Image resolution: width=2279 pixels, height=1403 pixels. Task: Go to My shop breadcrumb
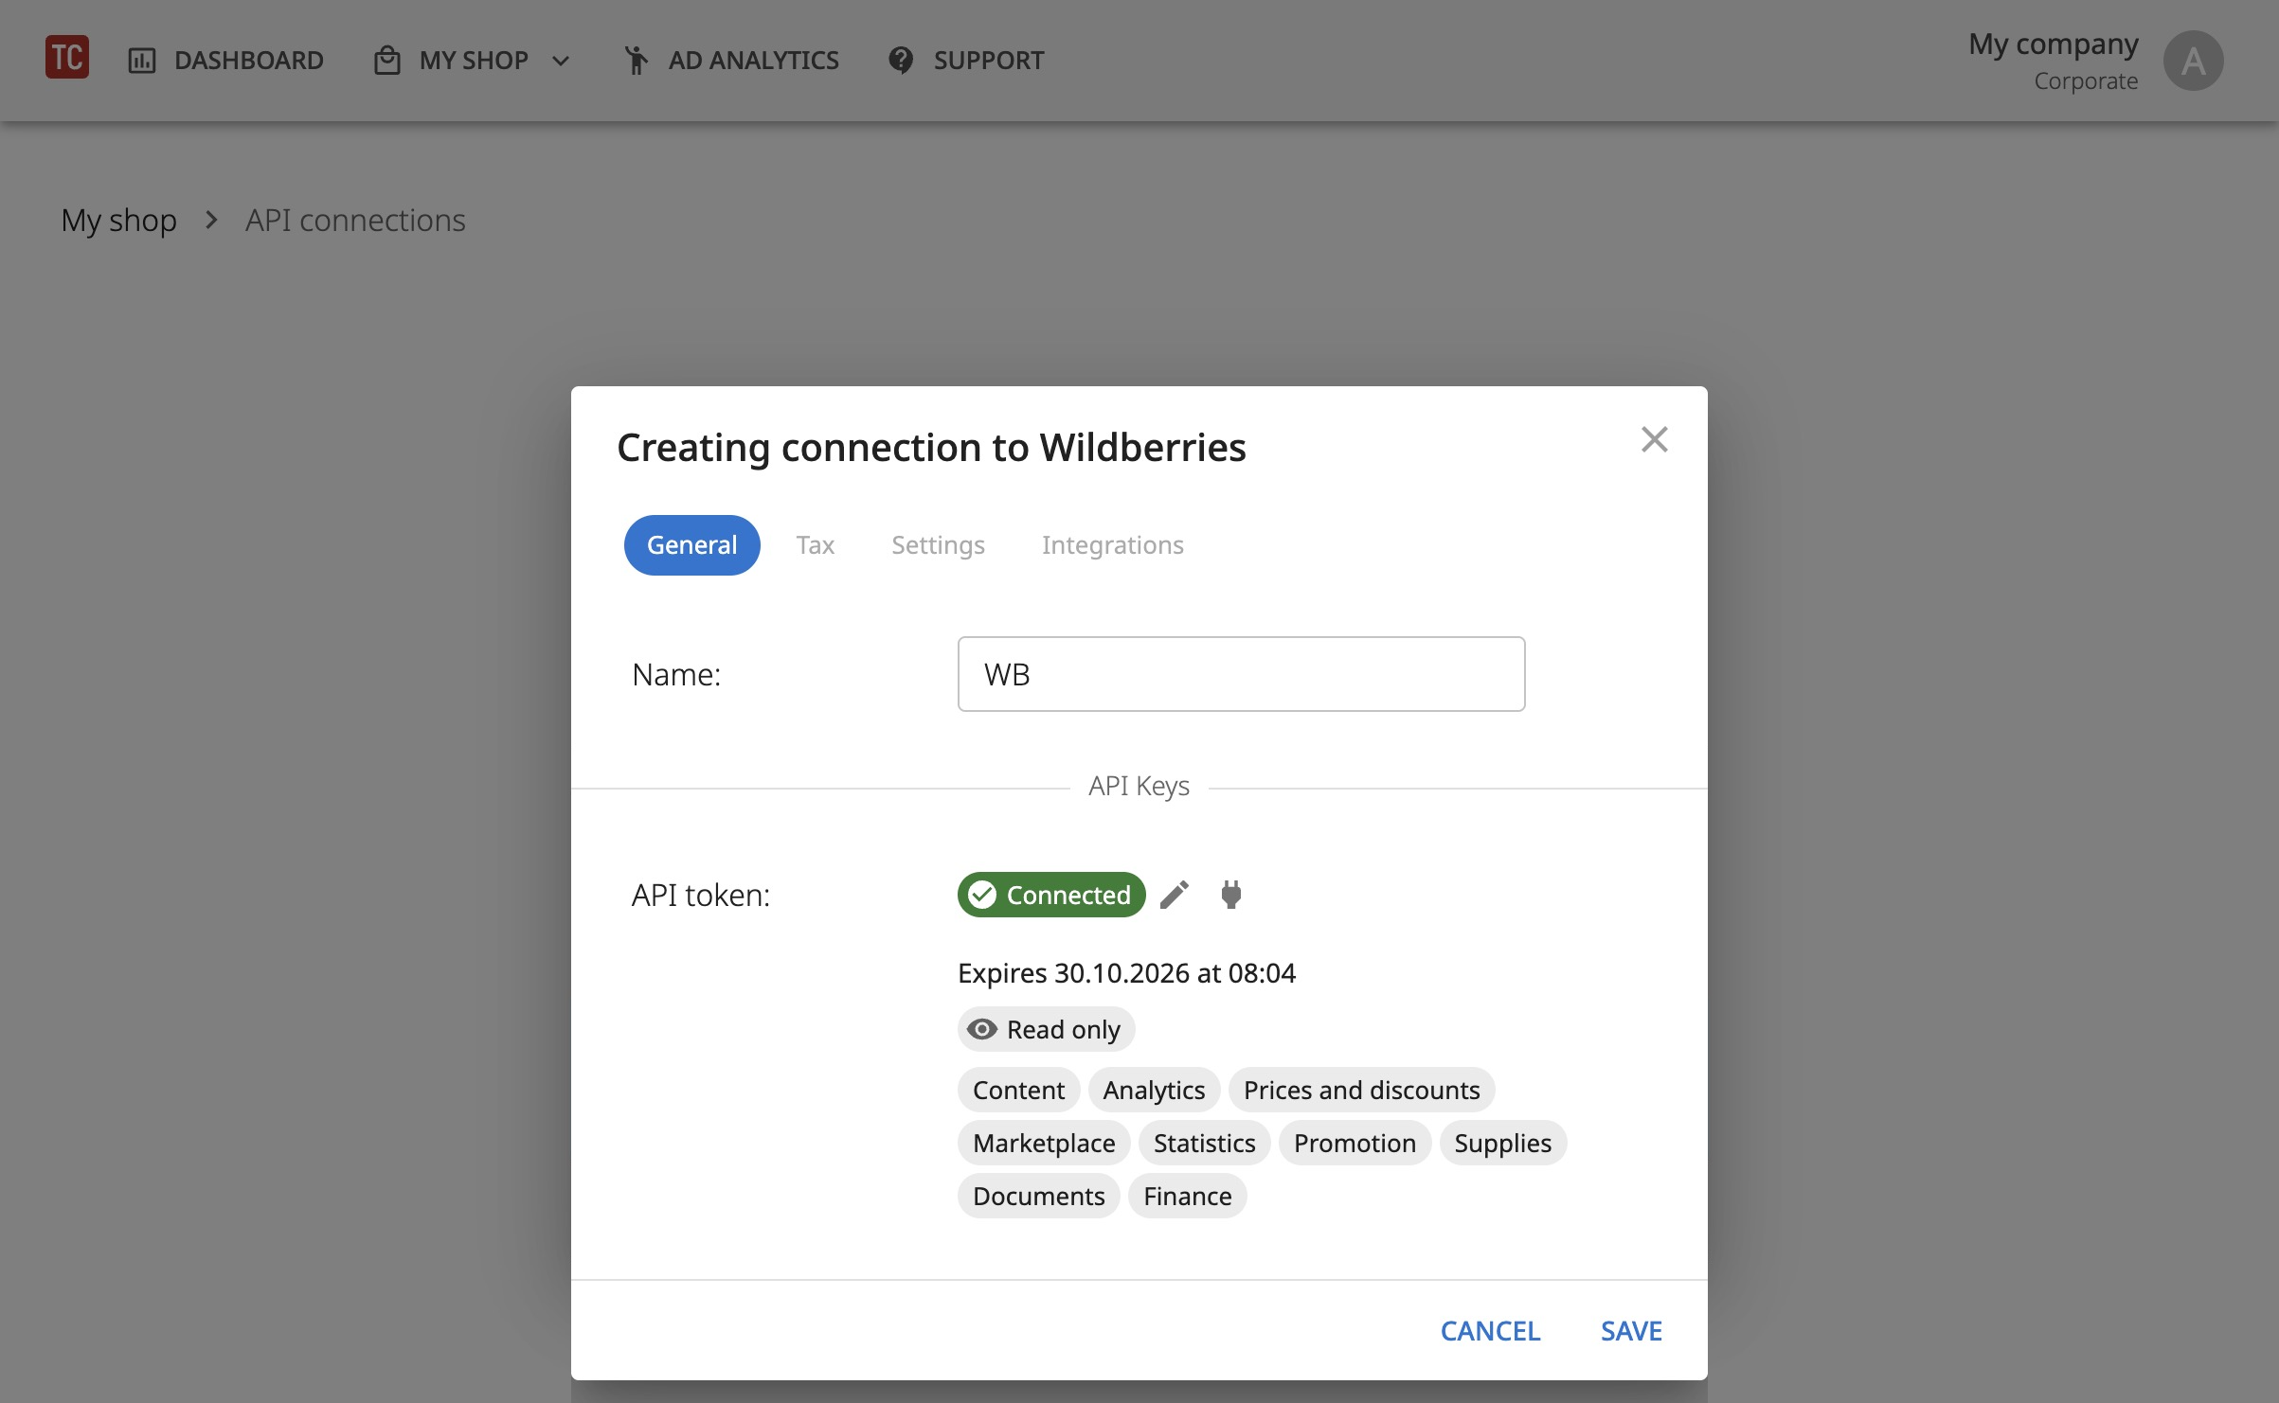coord(118,221)
